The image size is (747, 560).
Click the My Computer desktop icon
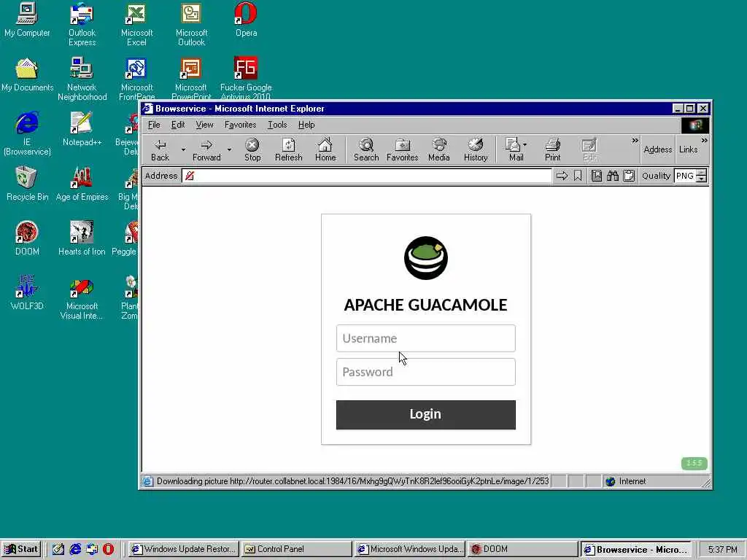[x=27, y=20]
